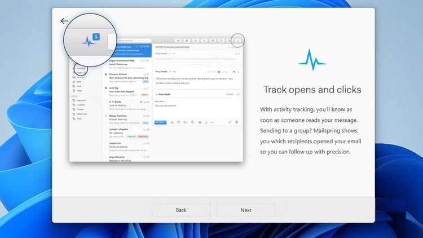The height and width of the screenshot is (238, 423).
Task: Click the circled contact icon in preview toolbar
Action: [238, 41]
